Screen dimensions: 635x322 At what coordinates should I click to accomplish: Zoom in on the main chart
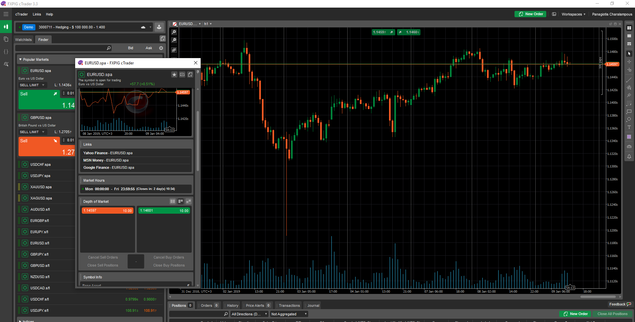coord(174,32)
